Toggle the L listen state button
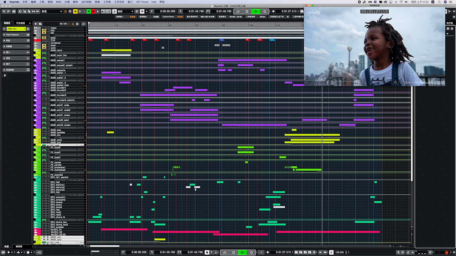The image size is (456, 256). point(84,11)
